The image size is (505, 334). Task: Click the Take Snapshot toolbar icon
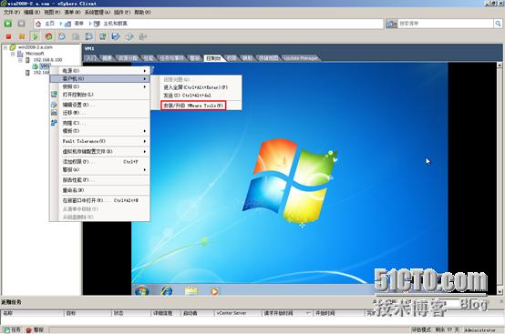(x=62, y=36)
